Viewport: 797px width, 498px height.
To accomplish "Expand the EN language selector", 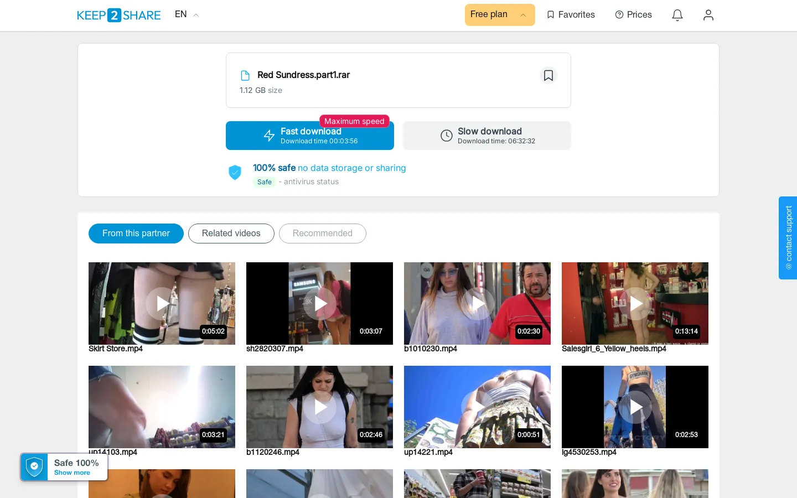I will [187, 14].
